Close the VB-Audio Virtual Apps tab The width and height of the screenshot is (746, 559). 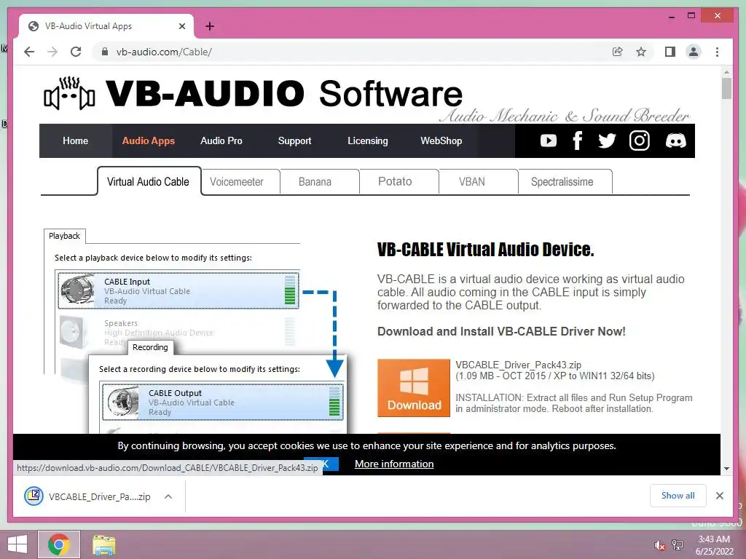coord(181,26)
